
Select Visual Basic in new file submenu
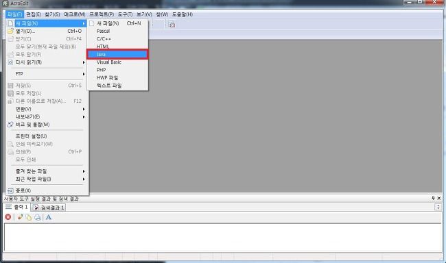tap(117, 62)
